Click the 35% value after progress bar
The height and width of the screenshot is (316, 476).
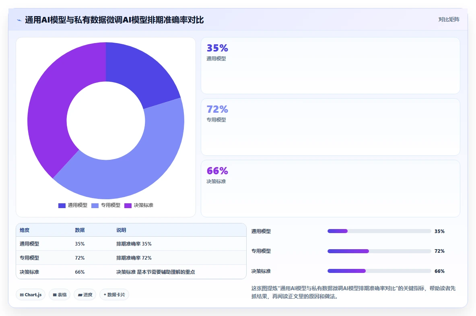(x=439, y=231)
